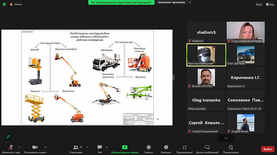Open audio options arrow beside microphone
Image resolution: width=277 pixels, height=155 pixels.
[x=19, y=147]
